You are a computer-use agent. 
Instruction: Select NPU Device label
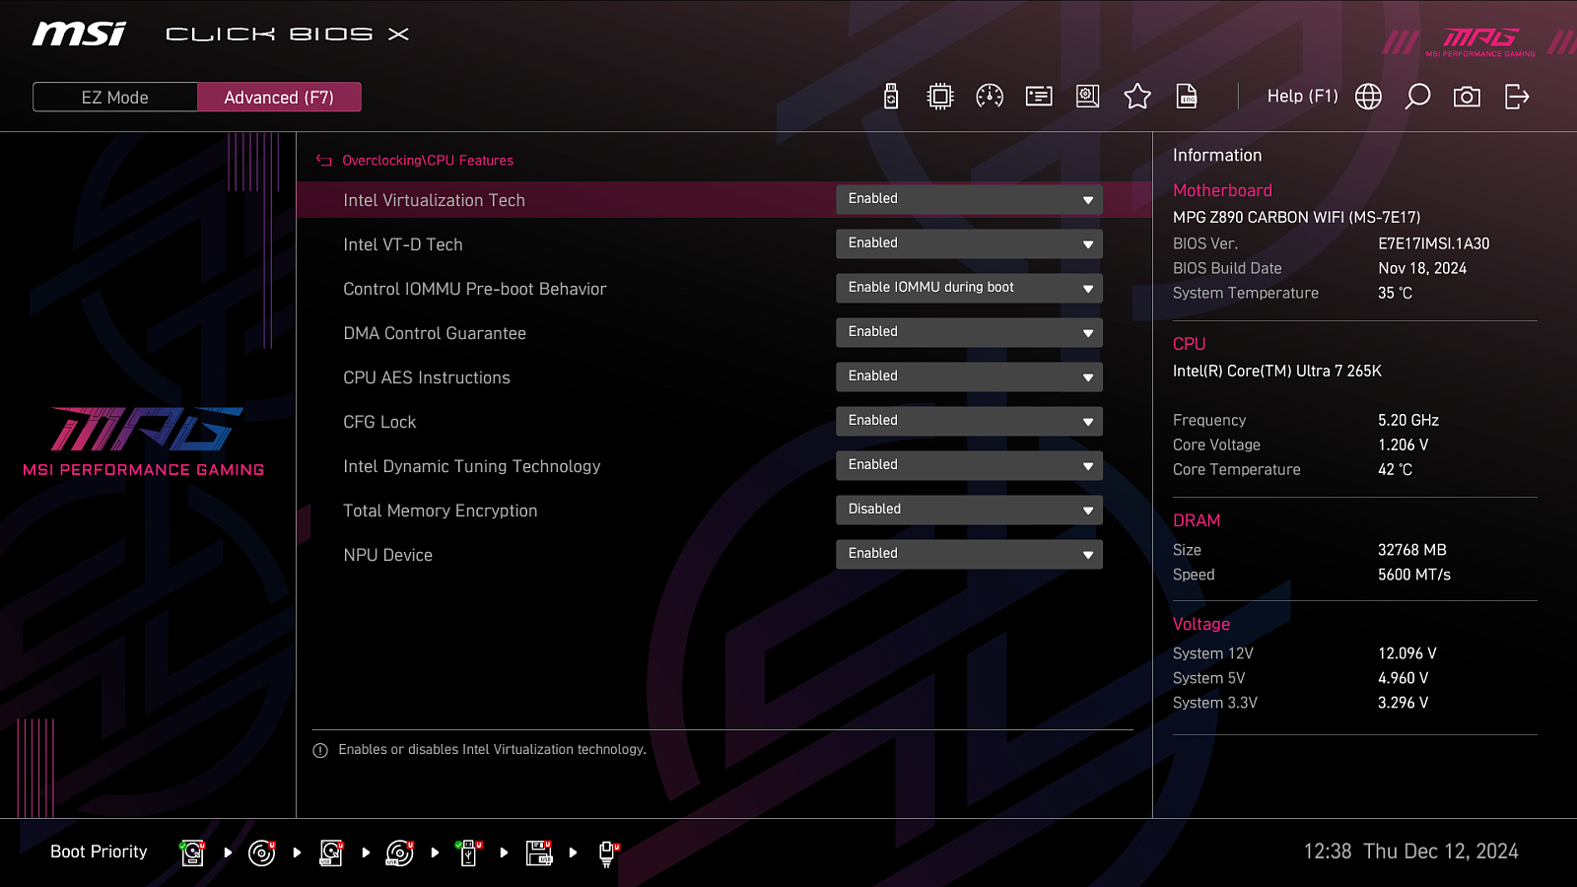(388, 555)
